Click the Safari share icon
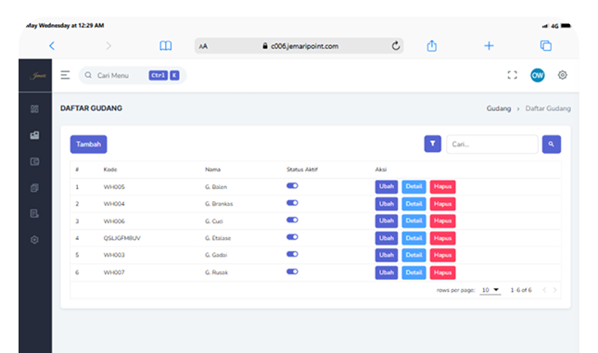This screenshot has height=353, width=598. tap(432, 45)
